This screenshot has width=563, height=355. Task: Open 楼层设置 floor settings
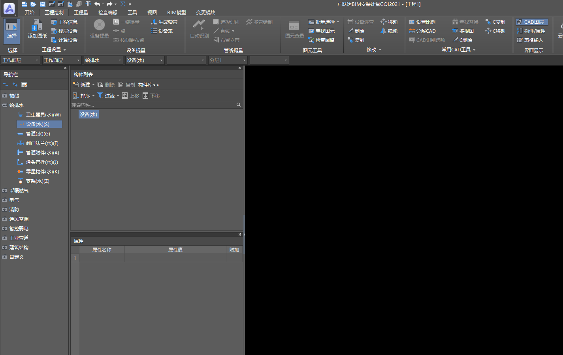tap(64, 31)
